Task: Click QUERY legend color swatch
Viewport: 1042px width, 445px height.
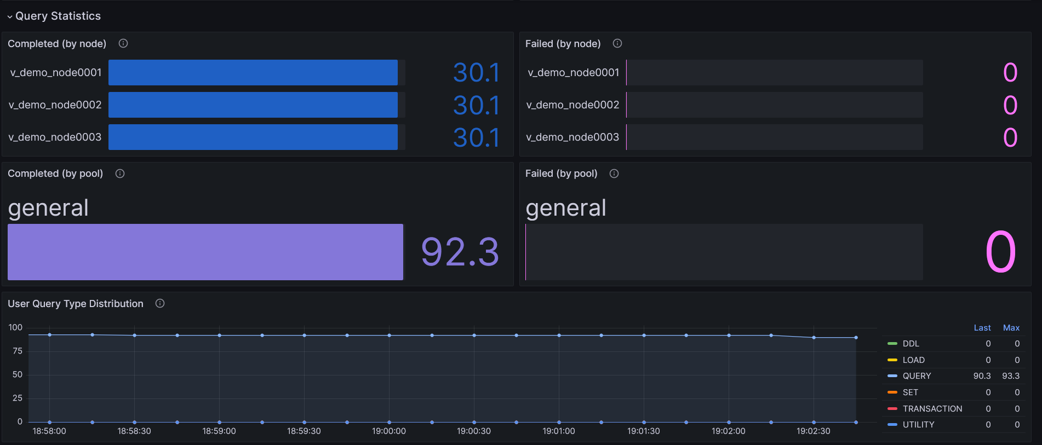Action: pyautogui.click(x=892, y=376)
